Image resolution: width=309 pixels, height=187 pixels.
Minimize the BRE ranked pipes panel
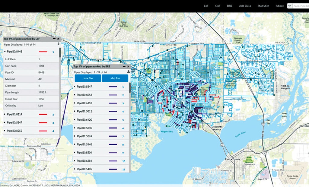(124, 66)
